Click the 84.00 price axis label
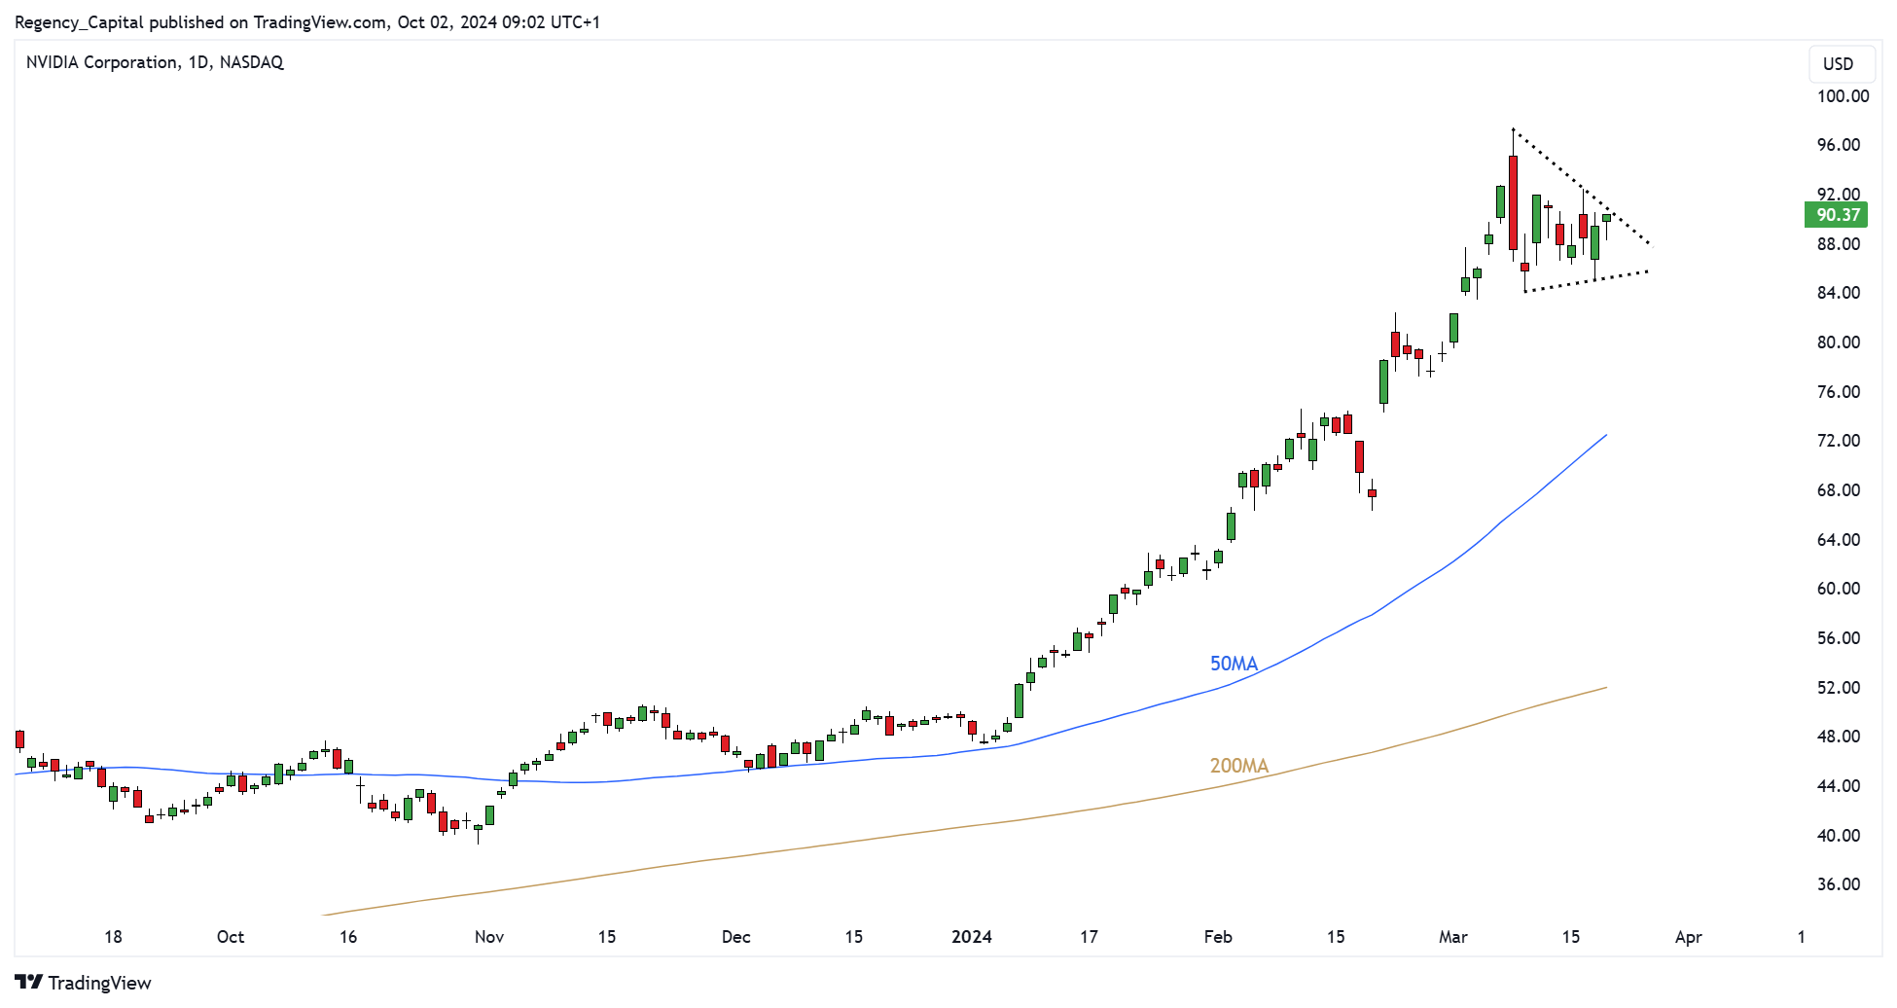Image resolution: width=1897 pixels, height=1008 pixels. (x=1839, y=293)
